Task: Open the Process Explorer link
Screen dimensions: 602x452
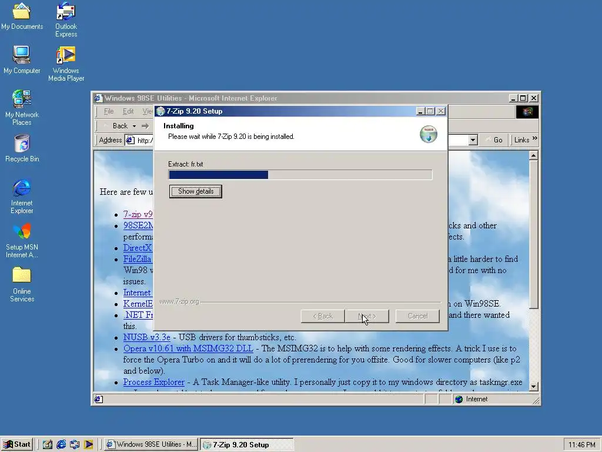Action: (153, 382)
